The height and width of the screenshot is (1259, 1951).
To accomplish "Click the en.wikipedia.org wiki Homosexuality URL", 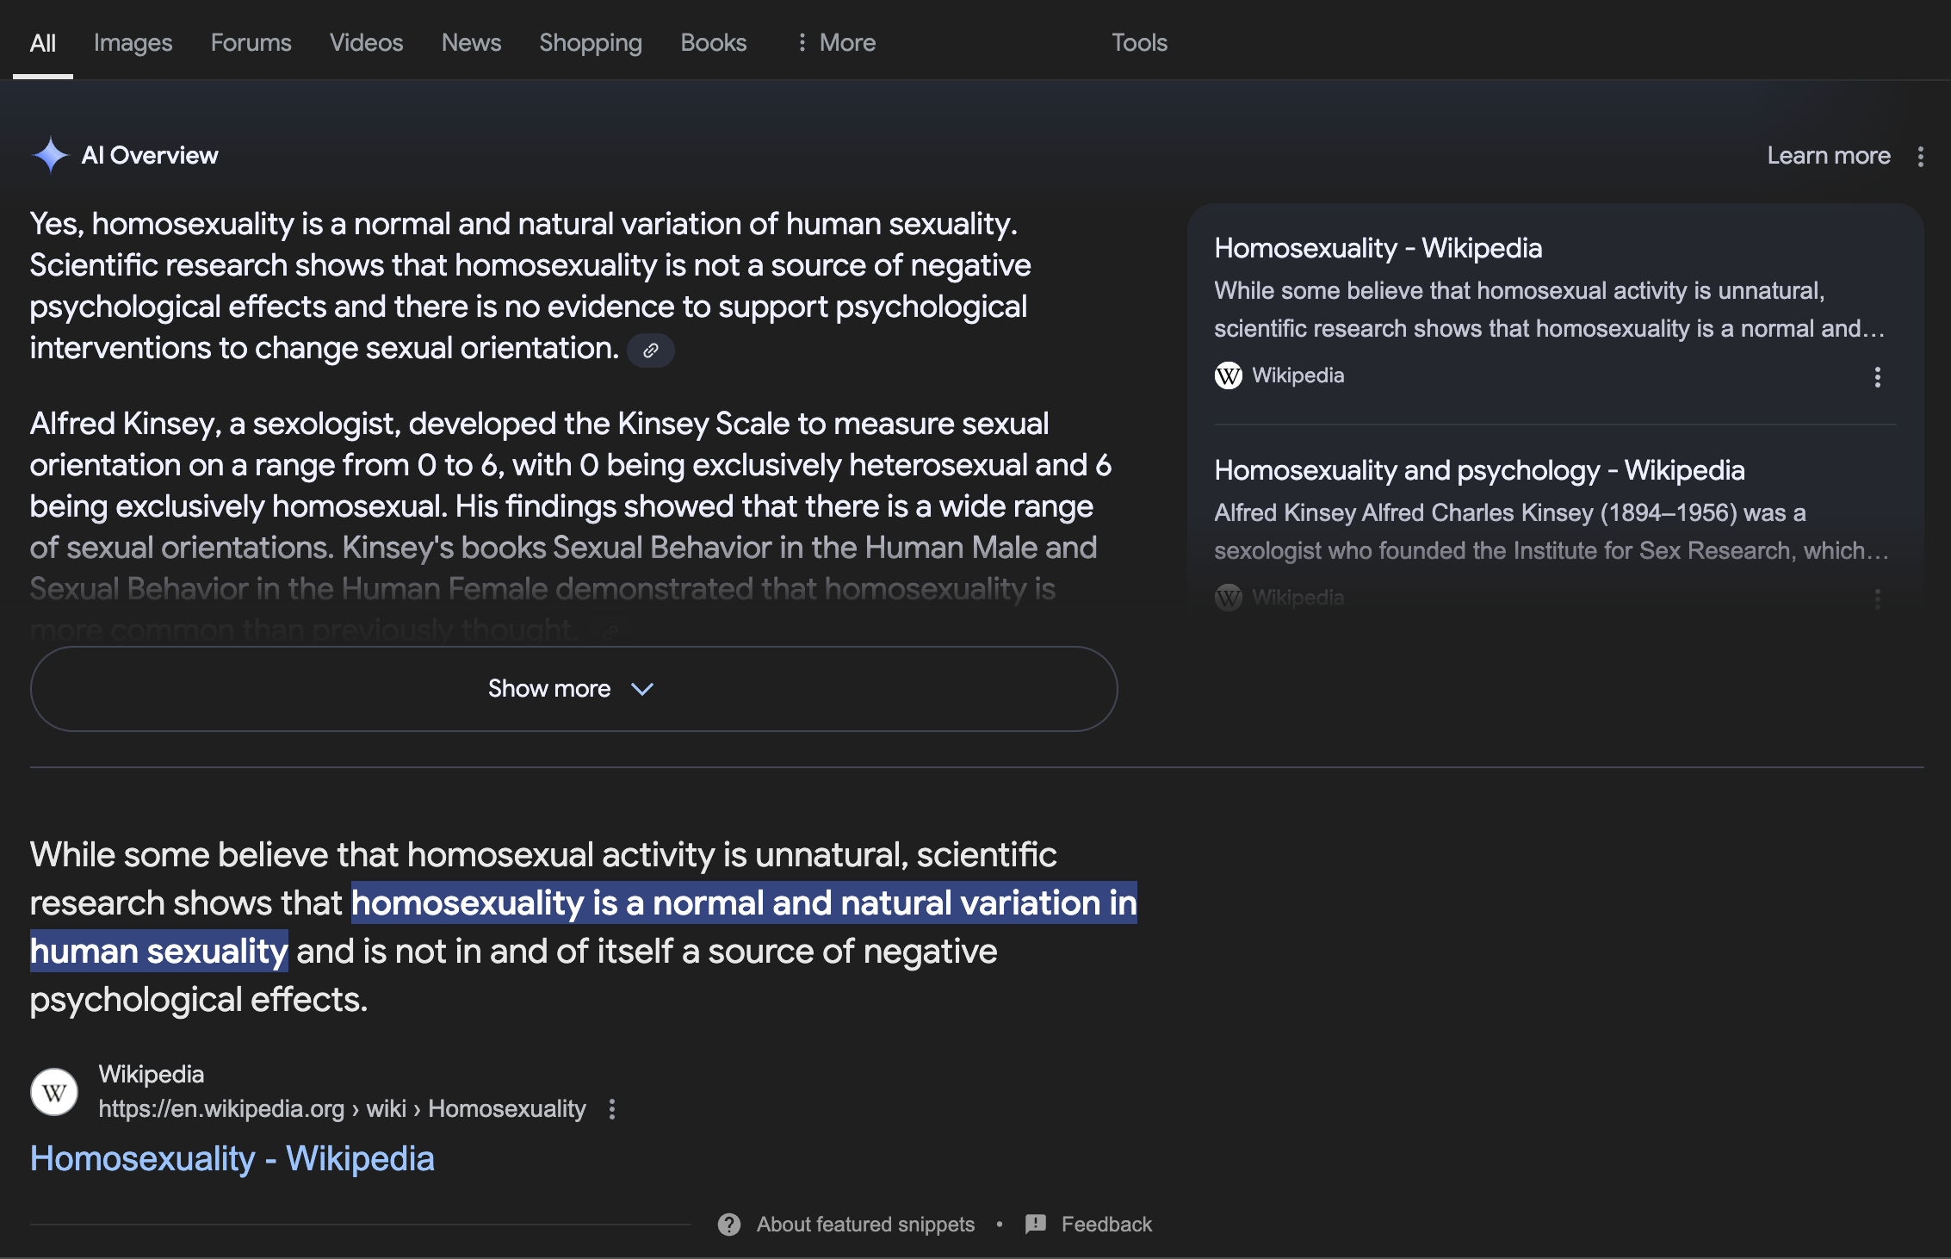I will click(x=342, y=1109).
